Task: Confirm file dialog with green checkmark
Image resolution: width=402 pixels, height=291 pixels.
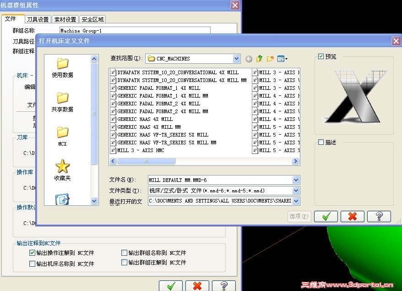Action: click(x=326, y=217)
